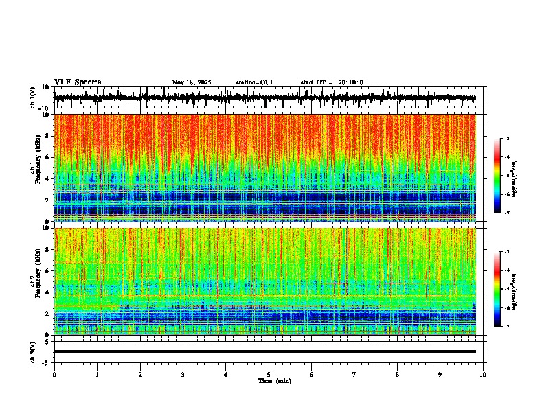Click the ch.1 waveform trace panel
The height and width of the screenshot is (420, 544).
click(270, 97)
